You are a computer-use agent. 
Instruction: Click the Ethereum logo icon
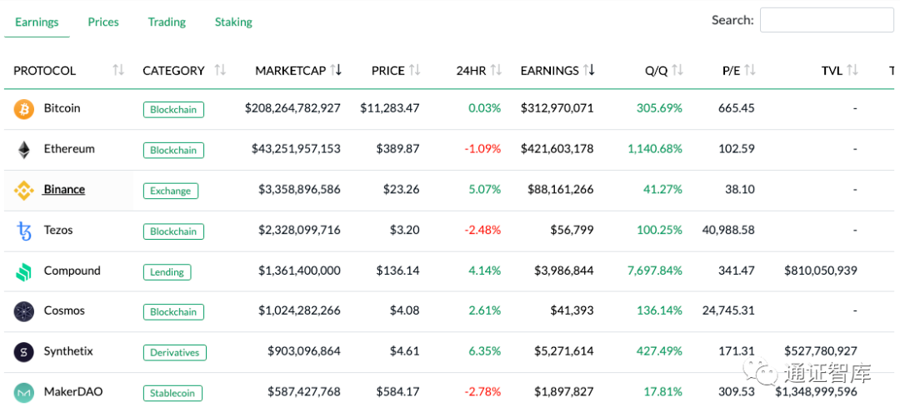click(x=24, y=150)
